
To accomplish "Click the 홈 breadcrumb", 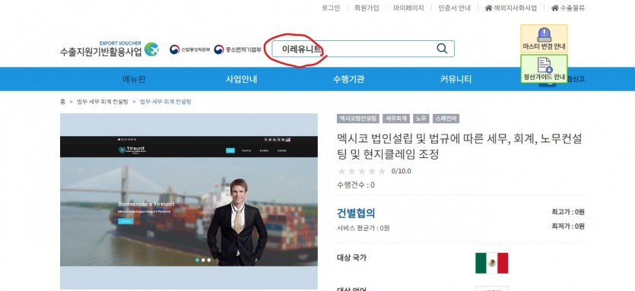I will tap(63, 102).
